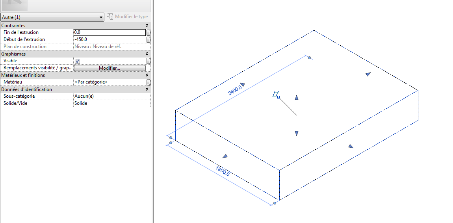Click the shape handle beside the 2400.0 dimension
This screenshot has width=453, height=223.
point(243,84)
